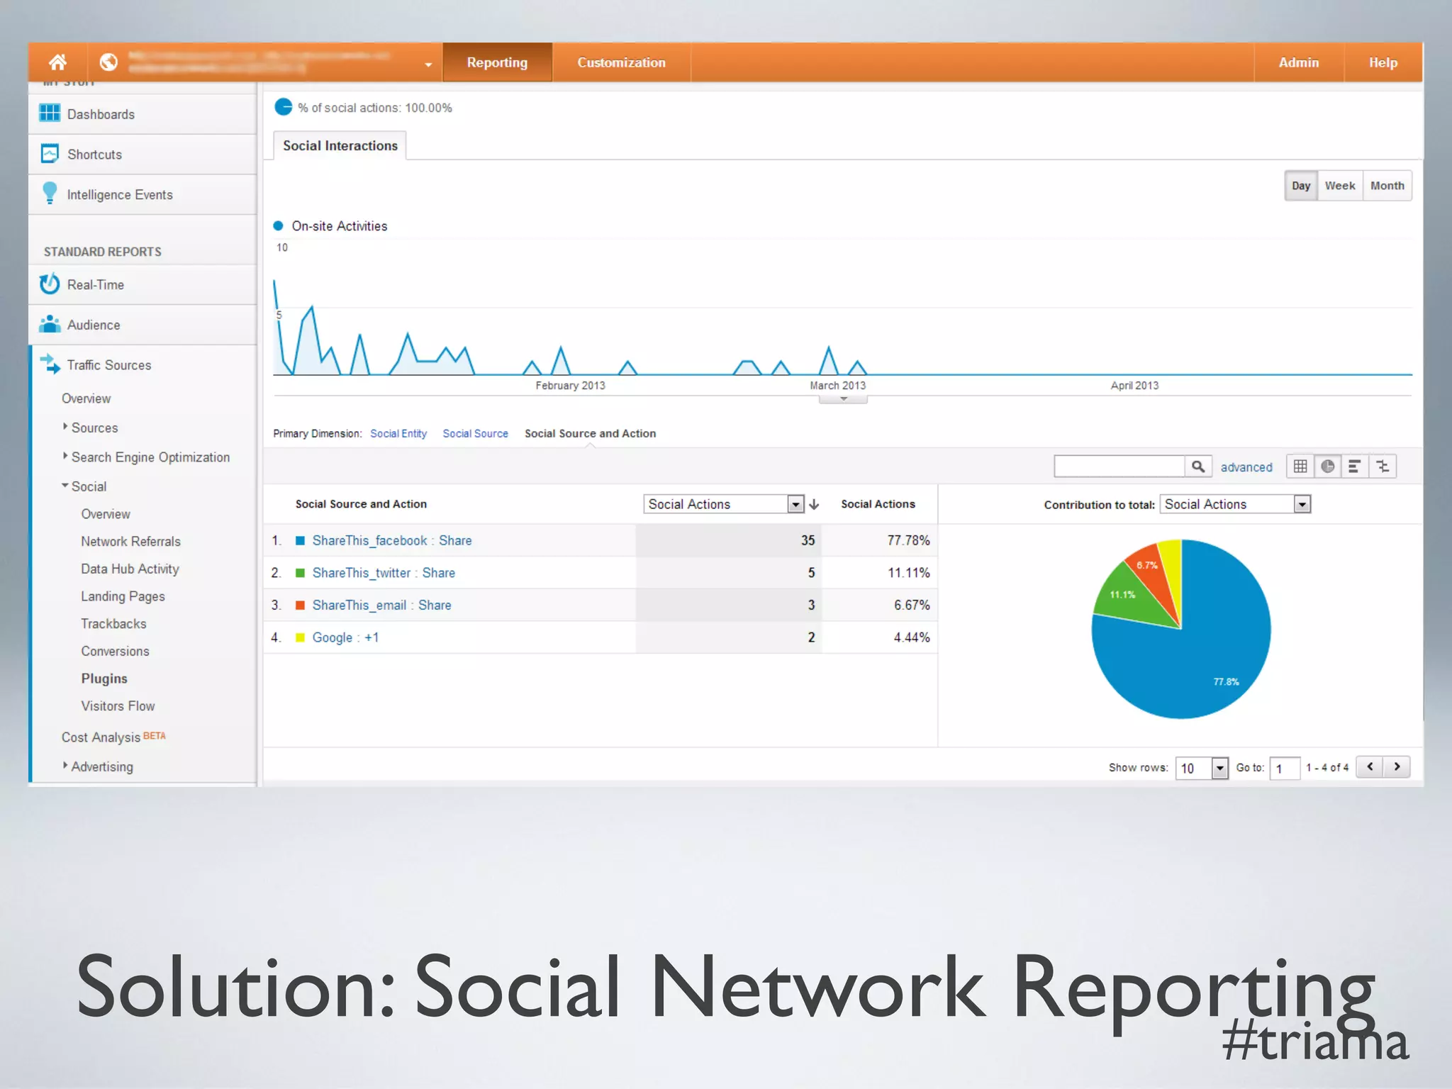Set graph granularity to Week
This screenshot has height=1089, width=1452.
point(1340,186)
